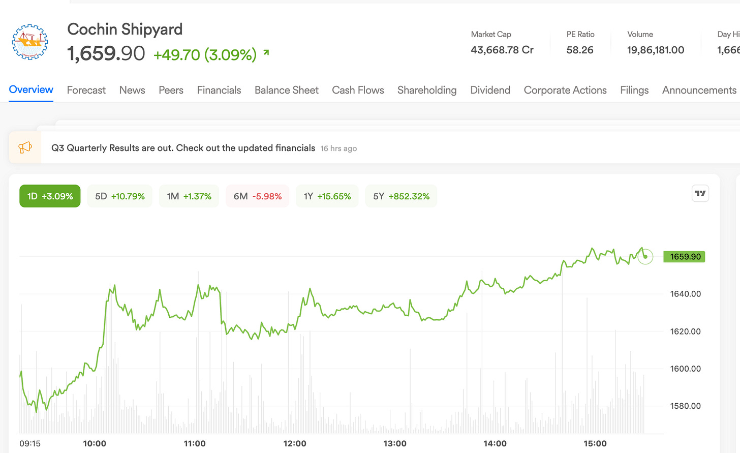Click the Volume label

point(640,34)
